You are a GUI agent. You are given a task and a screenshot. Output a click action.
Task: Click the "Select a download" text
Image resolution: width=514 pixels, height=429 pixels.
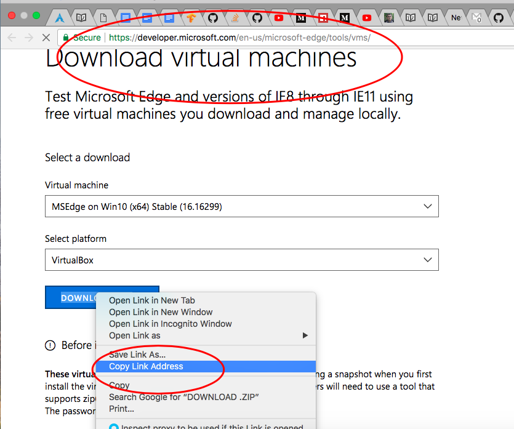click(x=87, y=158)
